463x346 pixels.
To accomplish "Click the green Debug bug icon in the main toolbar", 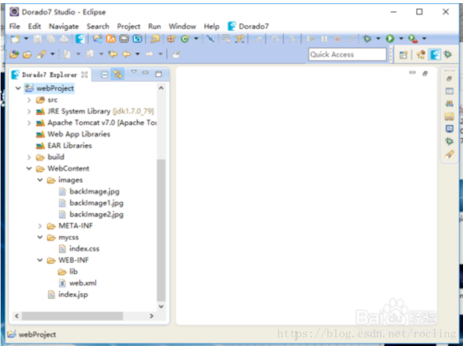I will pos(367,39).
